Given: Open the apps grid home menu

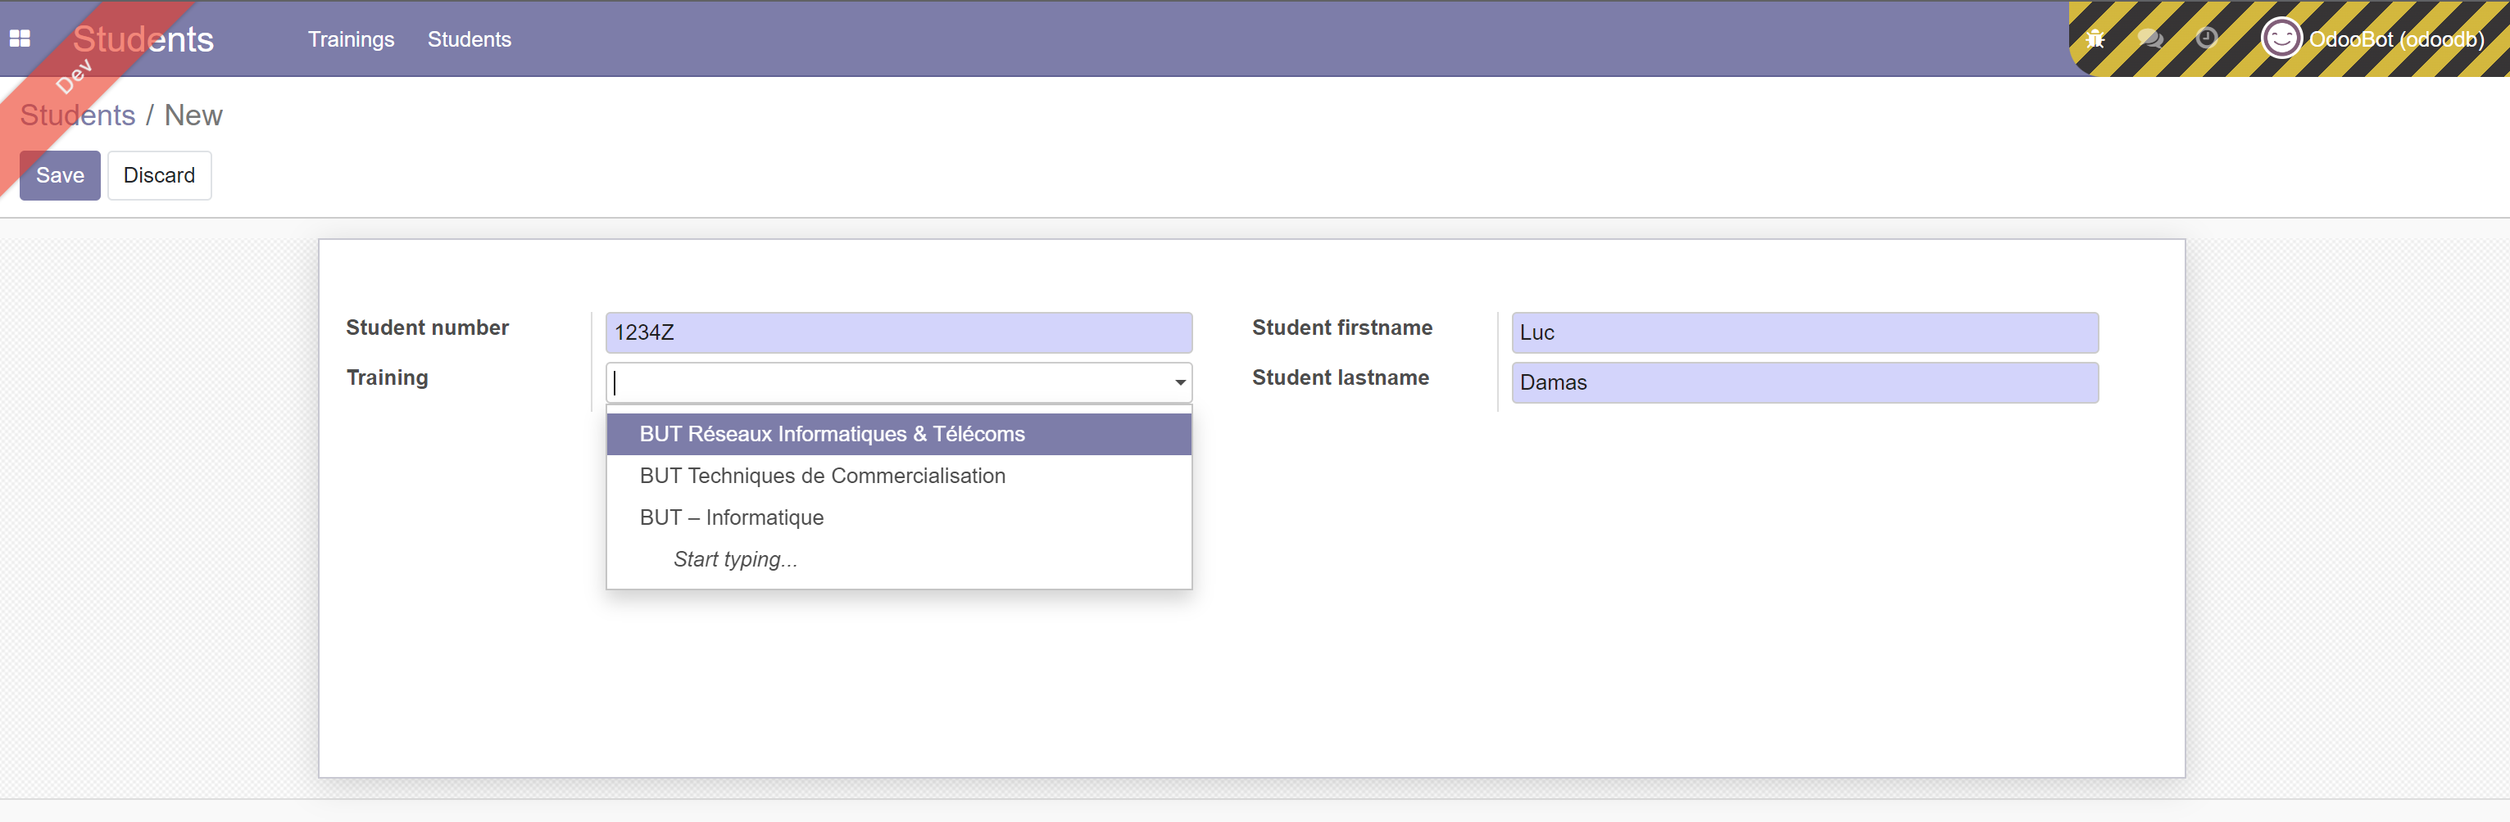Looking at the screenshot, I should coord(20,39).
